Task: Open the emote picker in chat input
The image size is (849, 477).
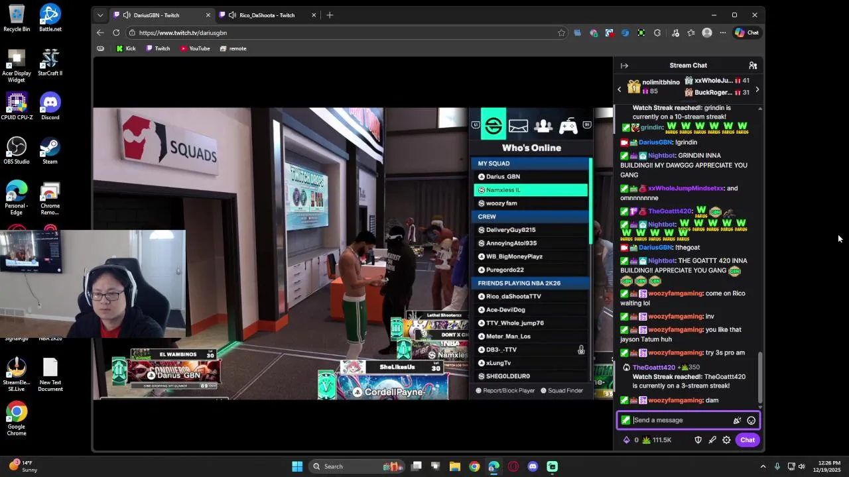Action: coord(751,420)
